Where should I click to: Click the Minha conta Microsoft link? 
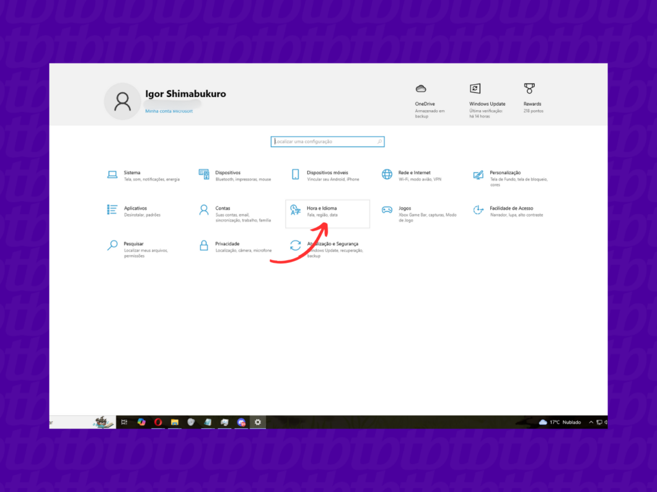point(169,111)
